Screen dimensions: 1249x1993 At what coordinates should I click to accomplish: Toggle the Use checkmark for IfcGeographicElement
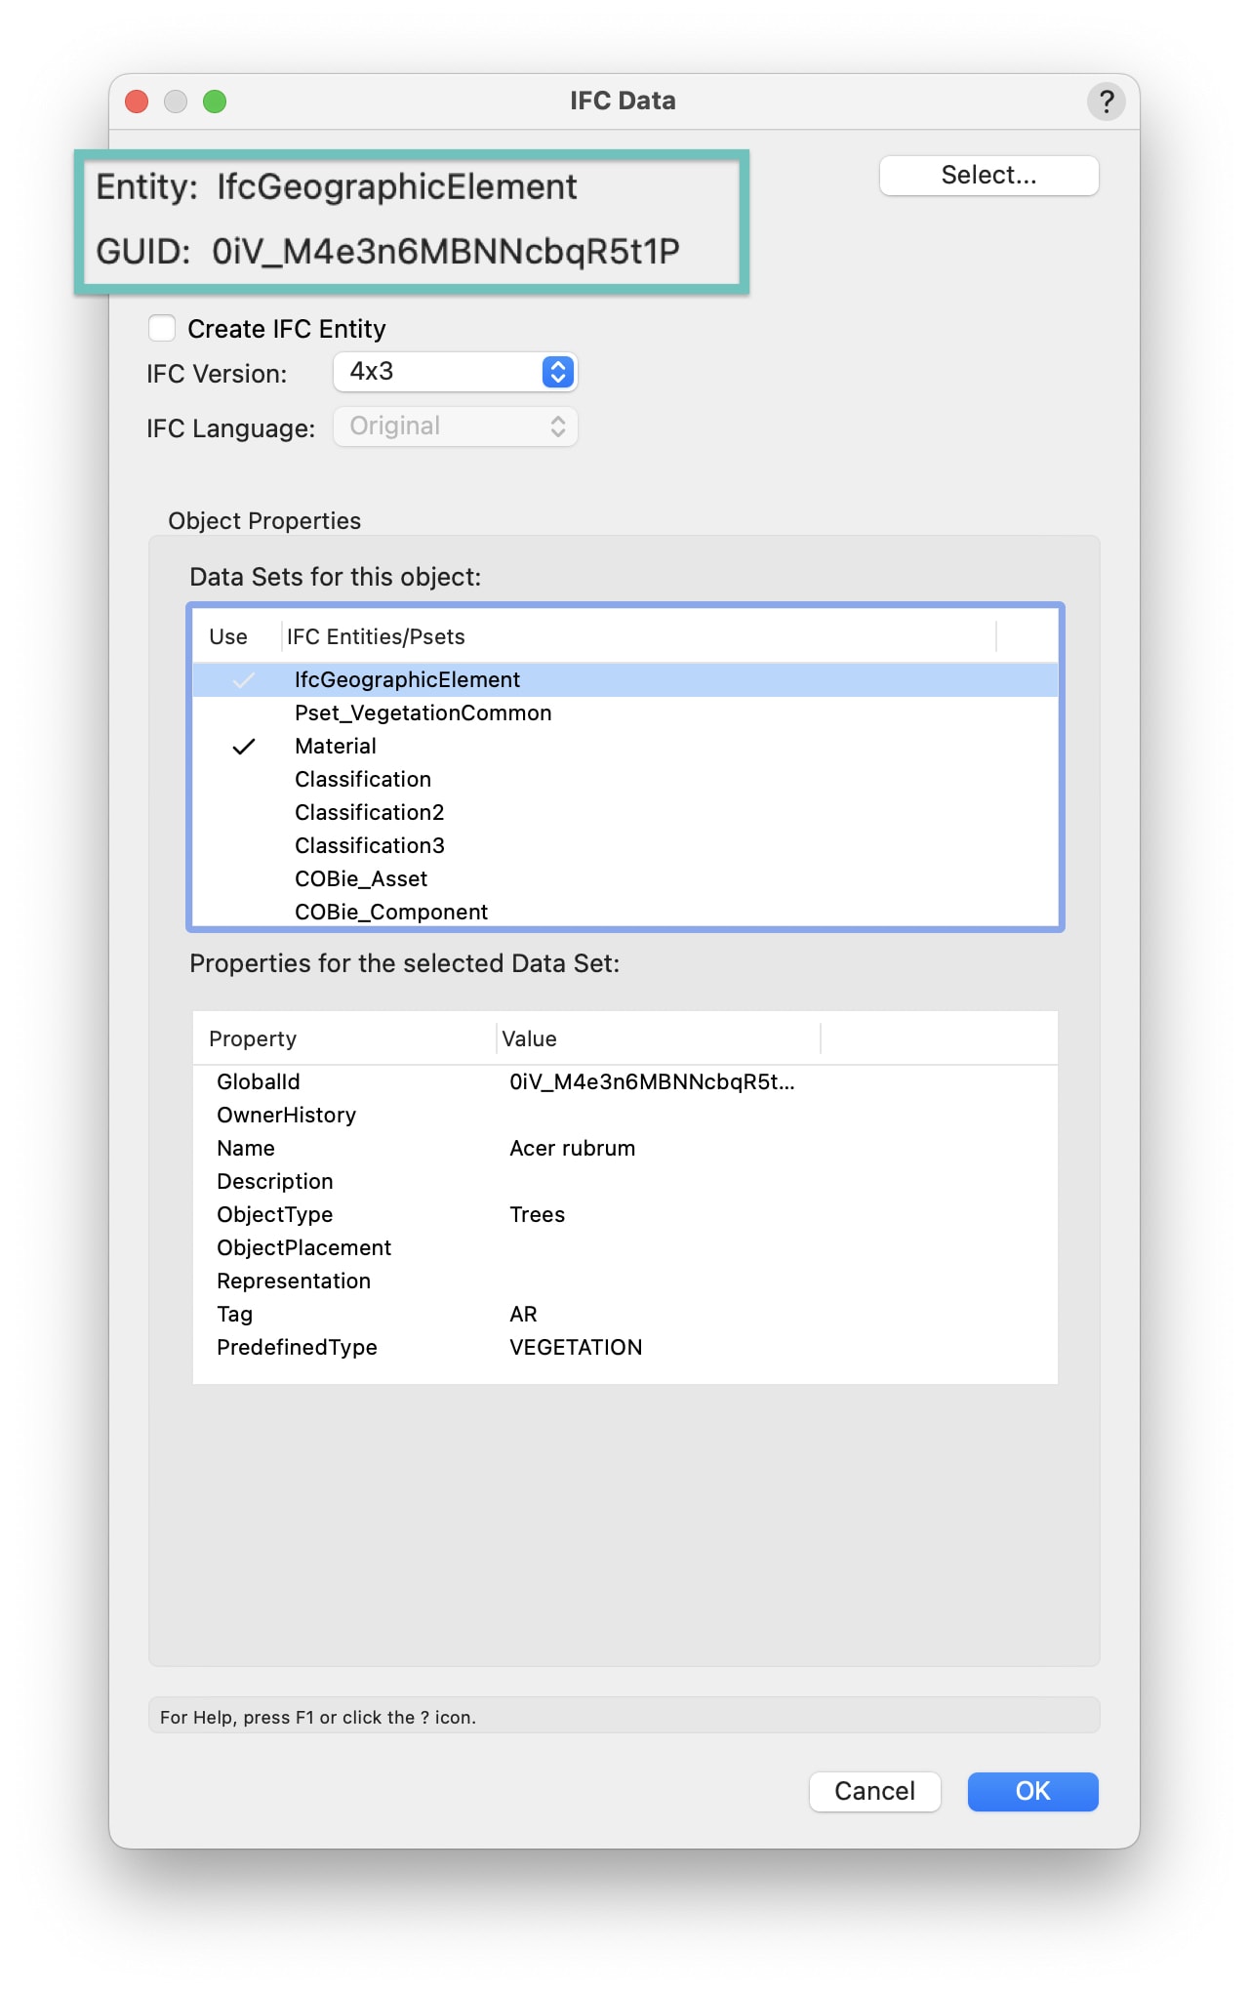coord(243,680)
